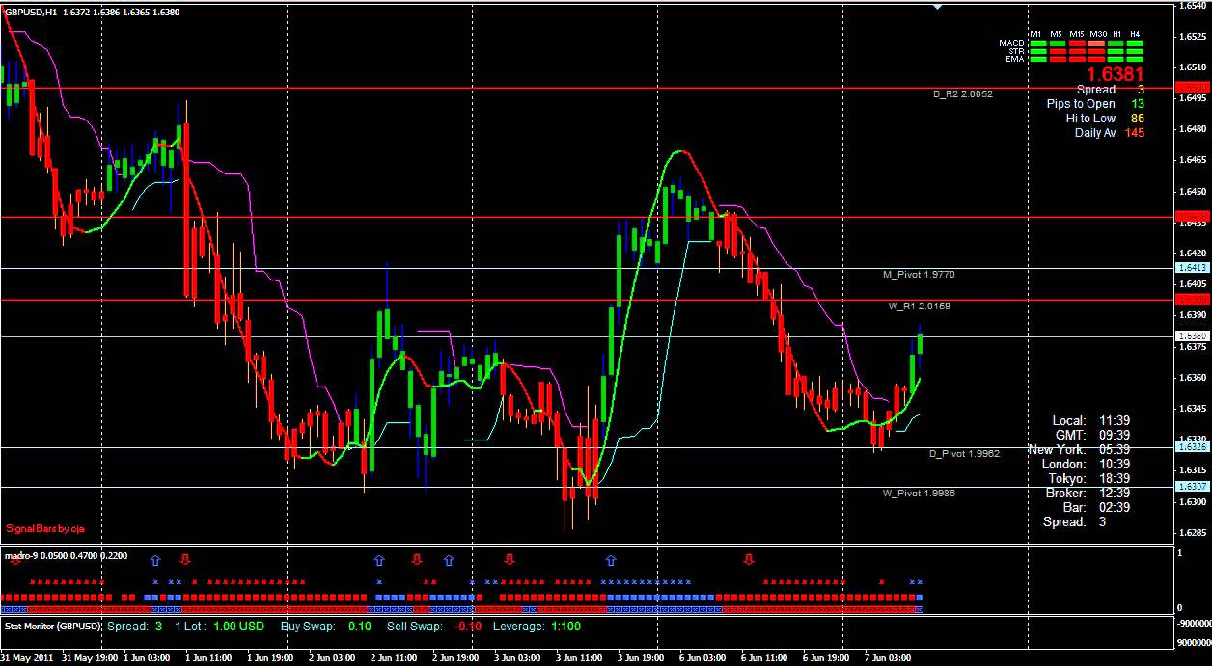
Task: Click the Stat Monitor (GBPUSD) label
Action: (x=53, y=626)
